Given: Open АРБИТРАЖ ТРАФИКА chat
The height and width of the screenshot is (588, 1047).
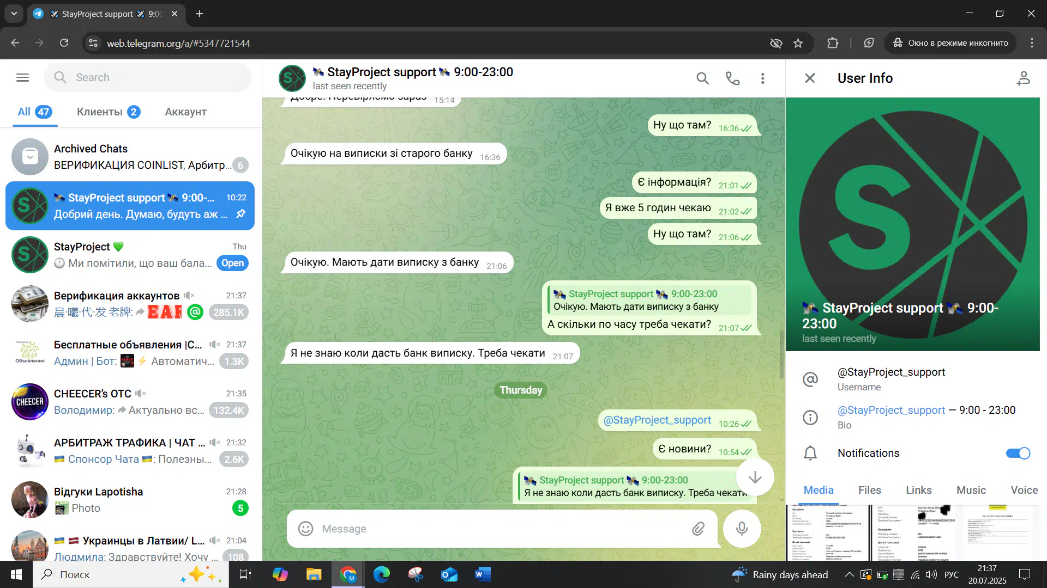Looking at the screenshot, I should pos(130,451).
